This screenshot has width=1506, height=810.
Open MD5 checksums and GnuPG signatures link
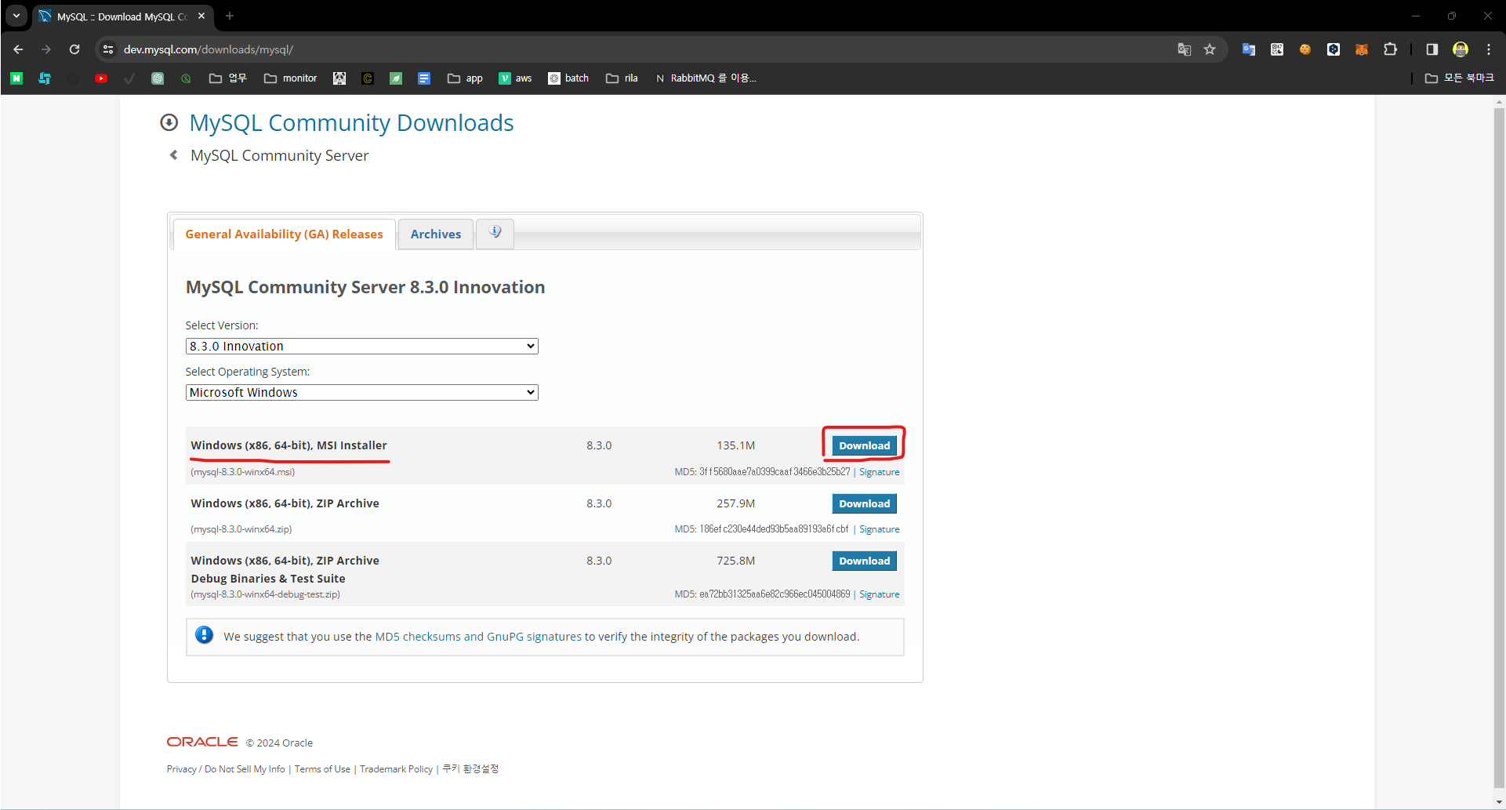478,637
